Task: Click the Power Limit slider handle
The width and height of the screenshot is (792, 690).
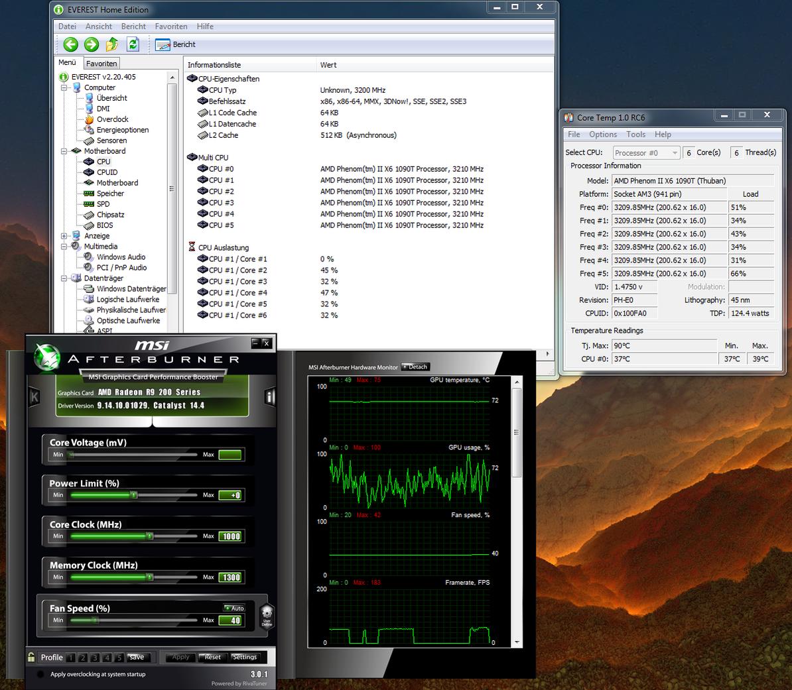Action: pos(135,495)
